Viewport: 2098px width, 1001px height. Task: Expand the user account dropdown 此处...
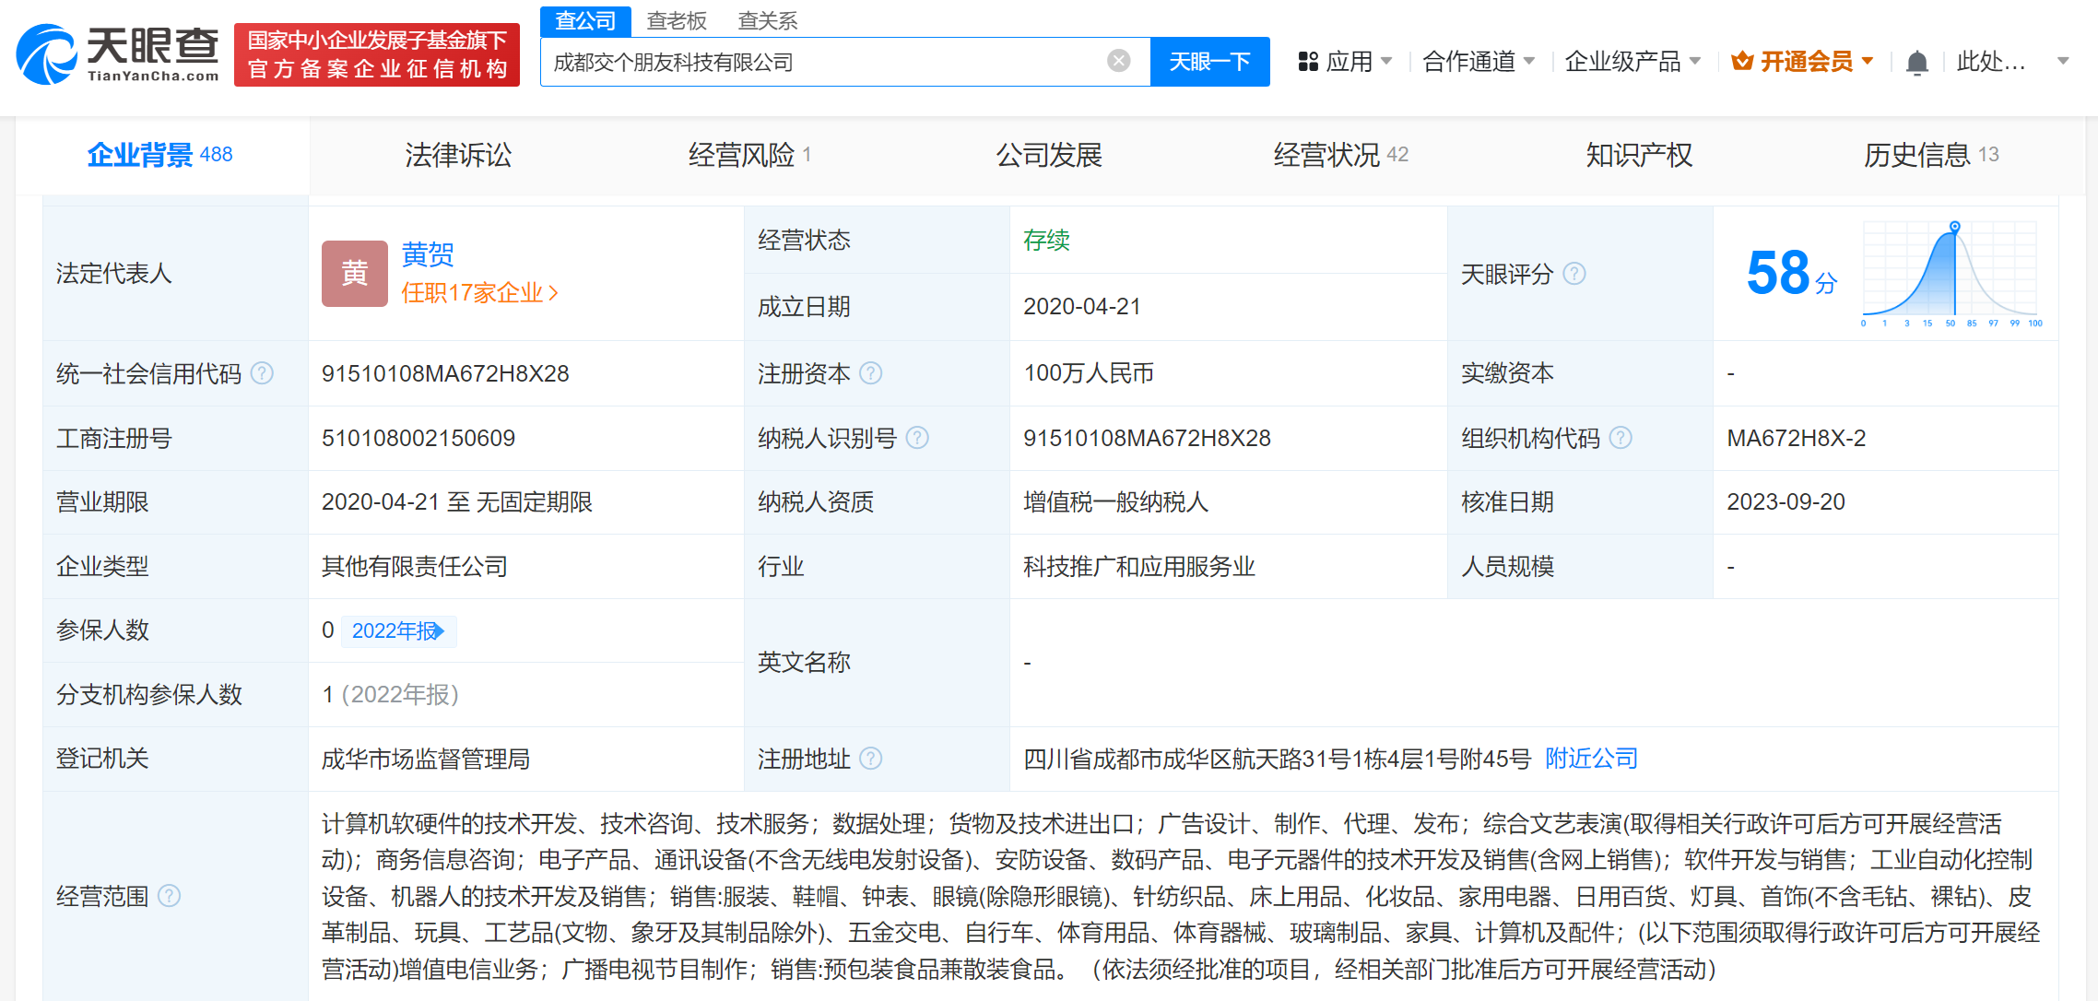click(2063, 62)
